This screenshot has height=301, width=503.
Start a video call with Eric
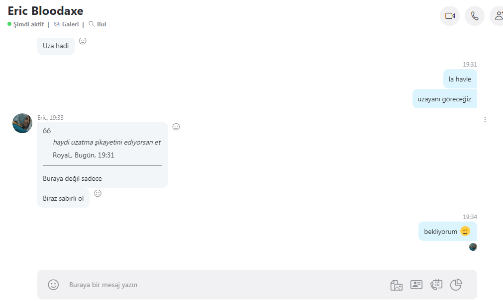450,16
